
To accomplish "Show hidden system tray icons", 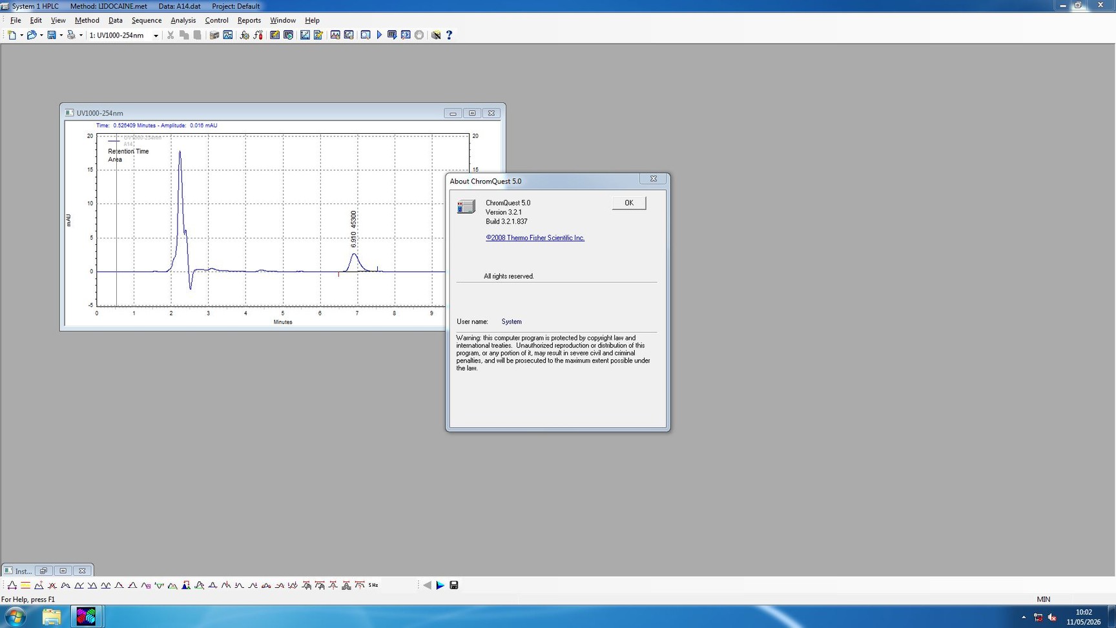I will click(x=1024, y=618).
